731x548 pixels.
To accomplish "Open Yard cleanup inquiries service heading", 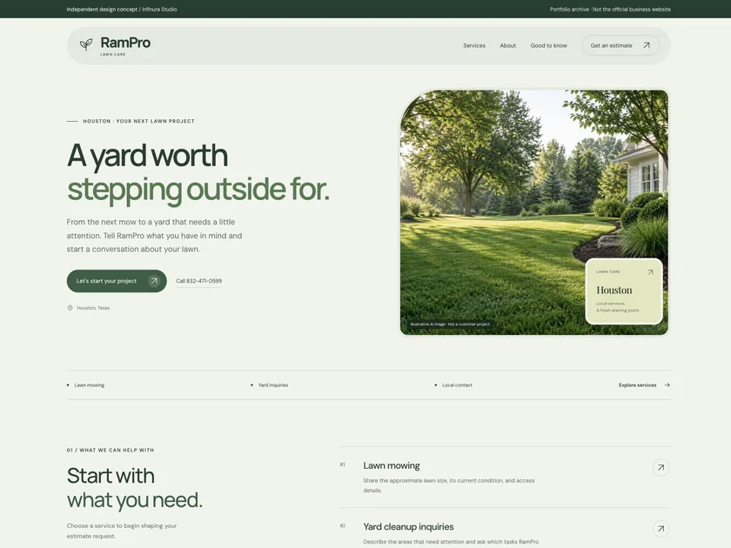I will 408,526.
